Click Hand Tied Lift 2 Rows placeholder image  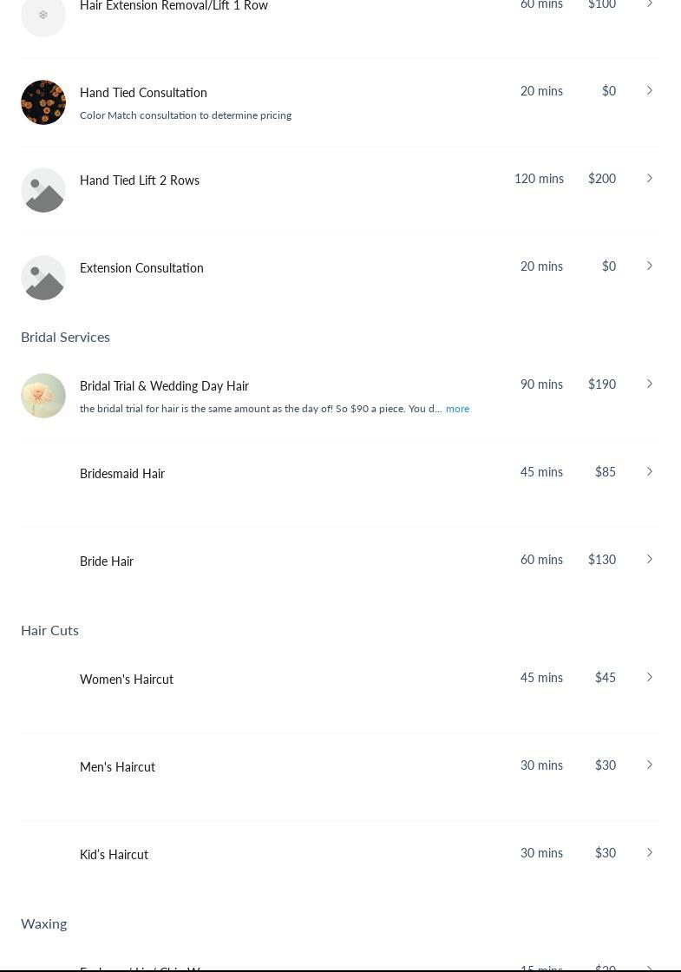pyautogui.click(x=43, y=190)
